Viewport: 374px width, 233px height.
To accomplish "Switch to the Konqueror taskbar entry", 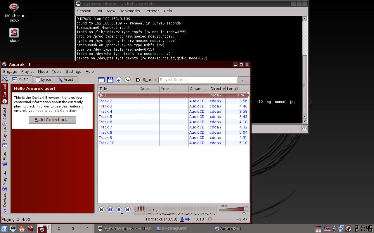I will pos(172,229).
